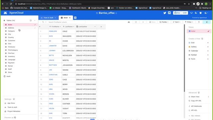213x120 pixels.
Task: Open API ACL
Action: (194, 110)
